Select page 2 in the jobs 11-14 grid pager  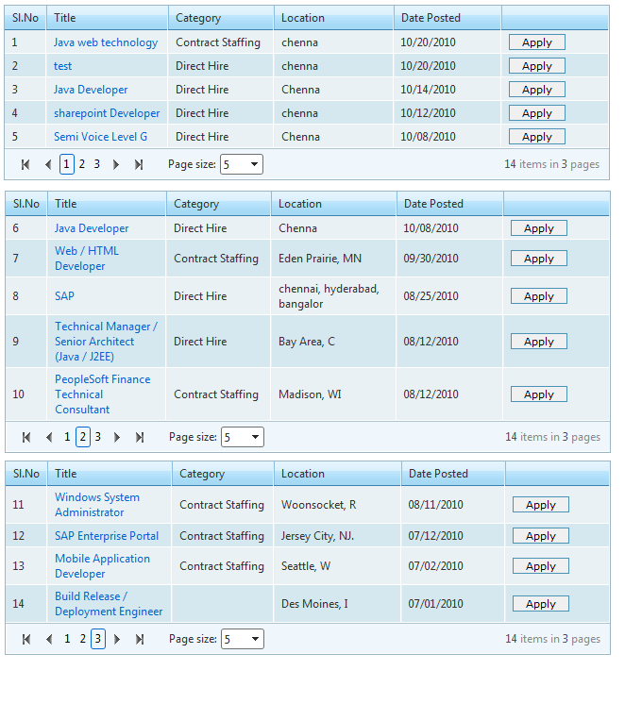pos(83,639)
